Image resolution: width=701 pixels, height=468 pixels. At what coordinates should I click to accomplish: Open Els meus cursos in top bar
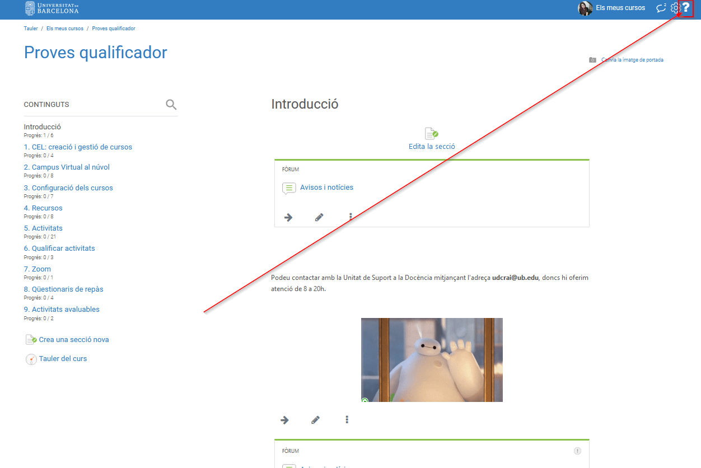point(620,8)
